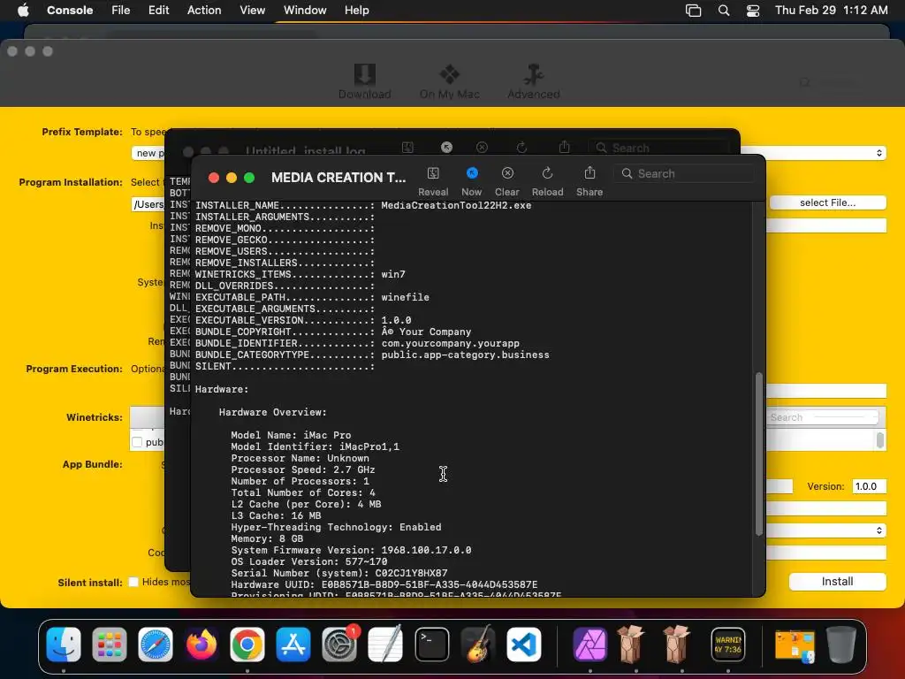Focus Search field in Untitled_install.log window
The height and width of the screenshot is (679, 905).
click(658, 148)
